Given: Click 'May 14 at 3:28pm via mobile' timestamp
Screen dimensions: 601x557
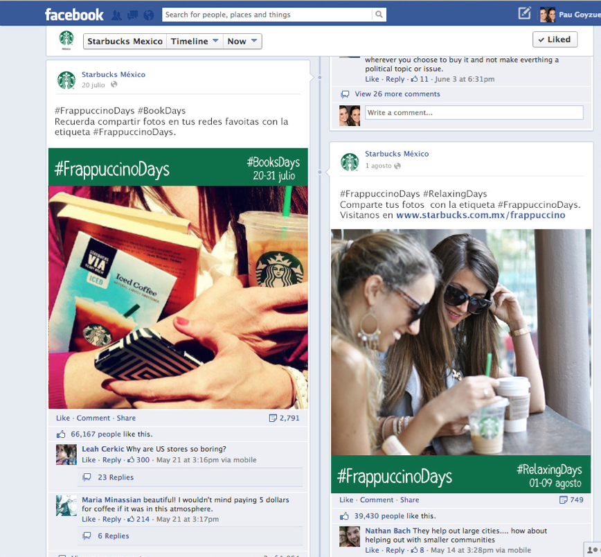Looking at the screenshot, I should point(481,550).
